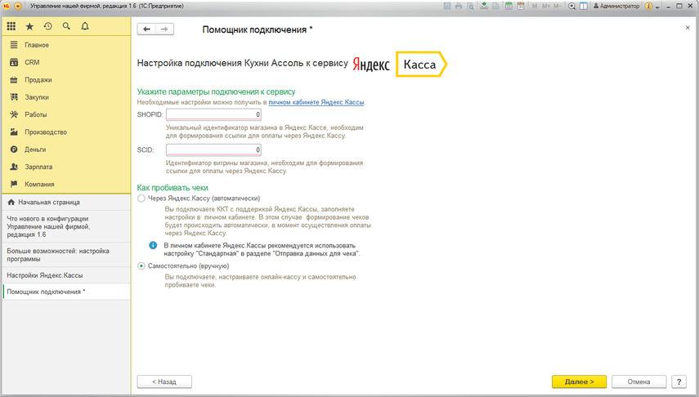Click the M+ memory button

pyautogui.click(x=546, y=7)
